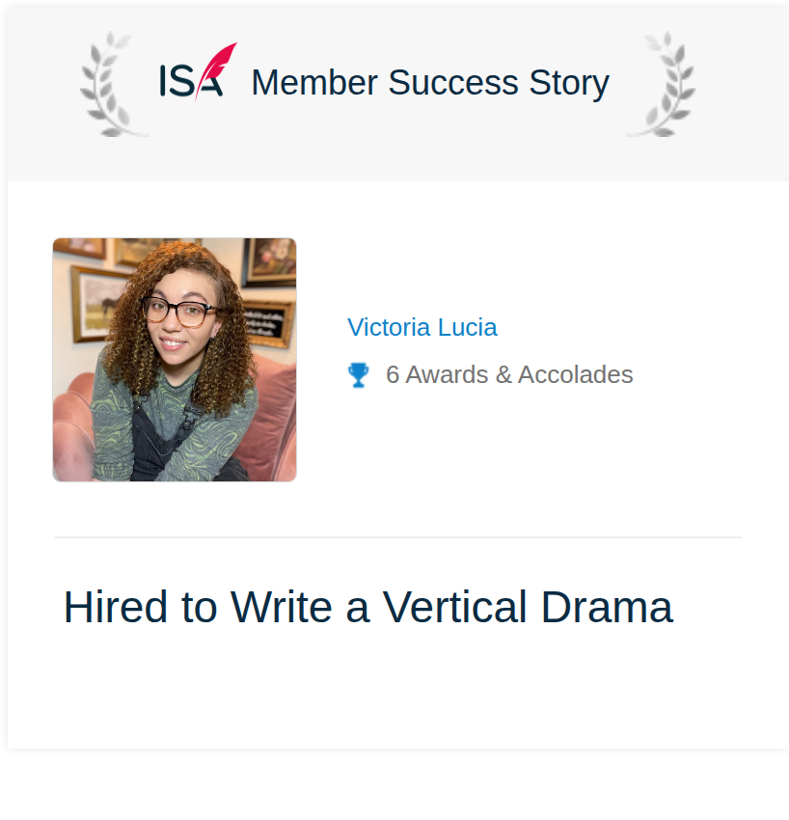Image resolution: width=789 pixels, height=820 pixels.
Task: Click the word Accolades beside the trophy
Action: click(x=575, y=375)
